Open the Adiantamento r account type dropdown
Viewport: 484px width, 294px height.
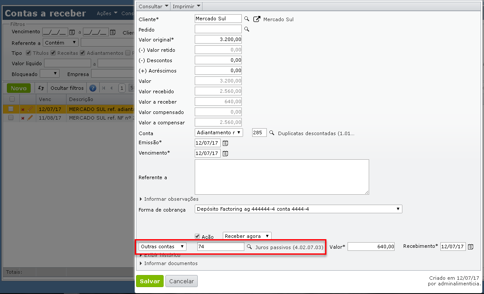pos(219,133)
